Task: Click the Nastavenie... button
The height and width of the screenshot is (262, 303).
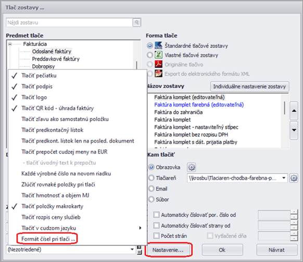Action: (168, 250)
